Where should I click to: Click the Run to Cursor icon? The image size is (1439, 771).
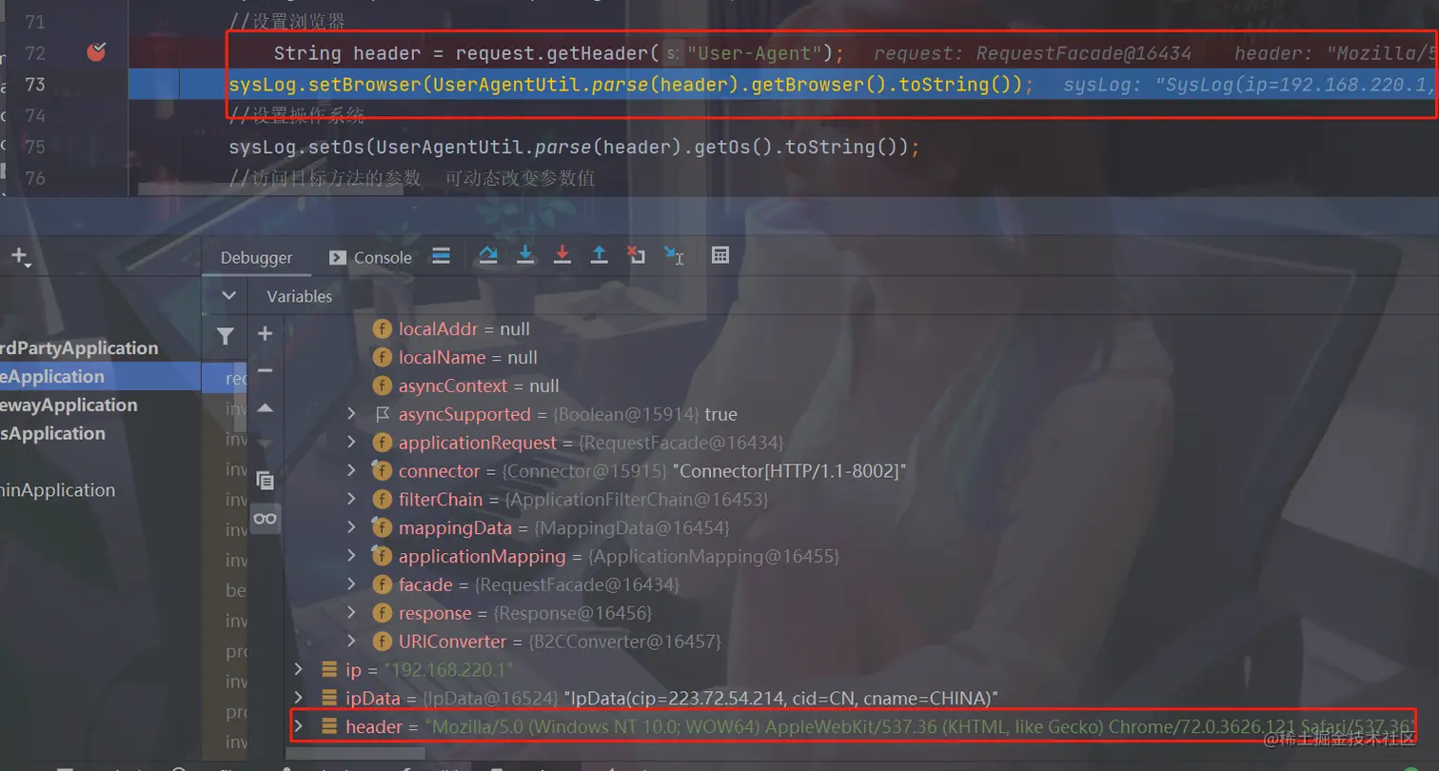[x=674, y=255]
